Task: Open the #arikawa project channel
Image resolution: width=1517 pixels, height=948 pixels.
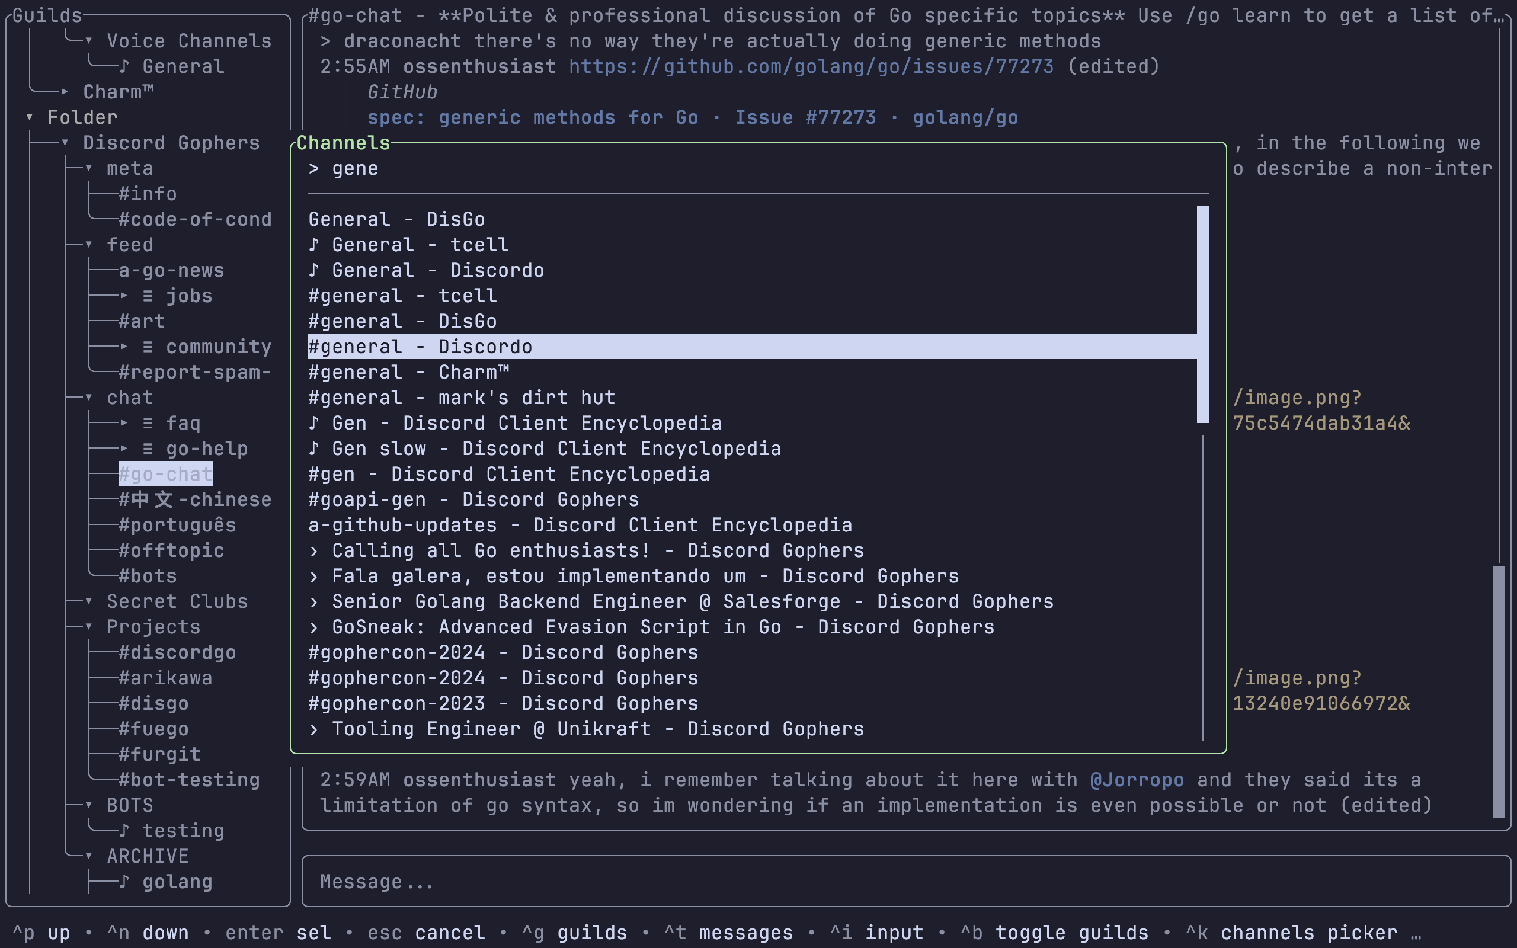Action: [x=165, y=678]
